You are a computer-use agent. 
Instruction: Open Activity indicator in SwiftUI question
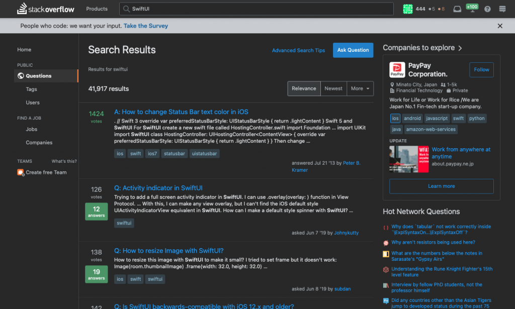tap(158, 188)
